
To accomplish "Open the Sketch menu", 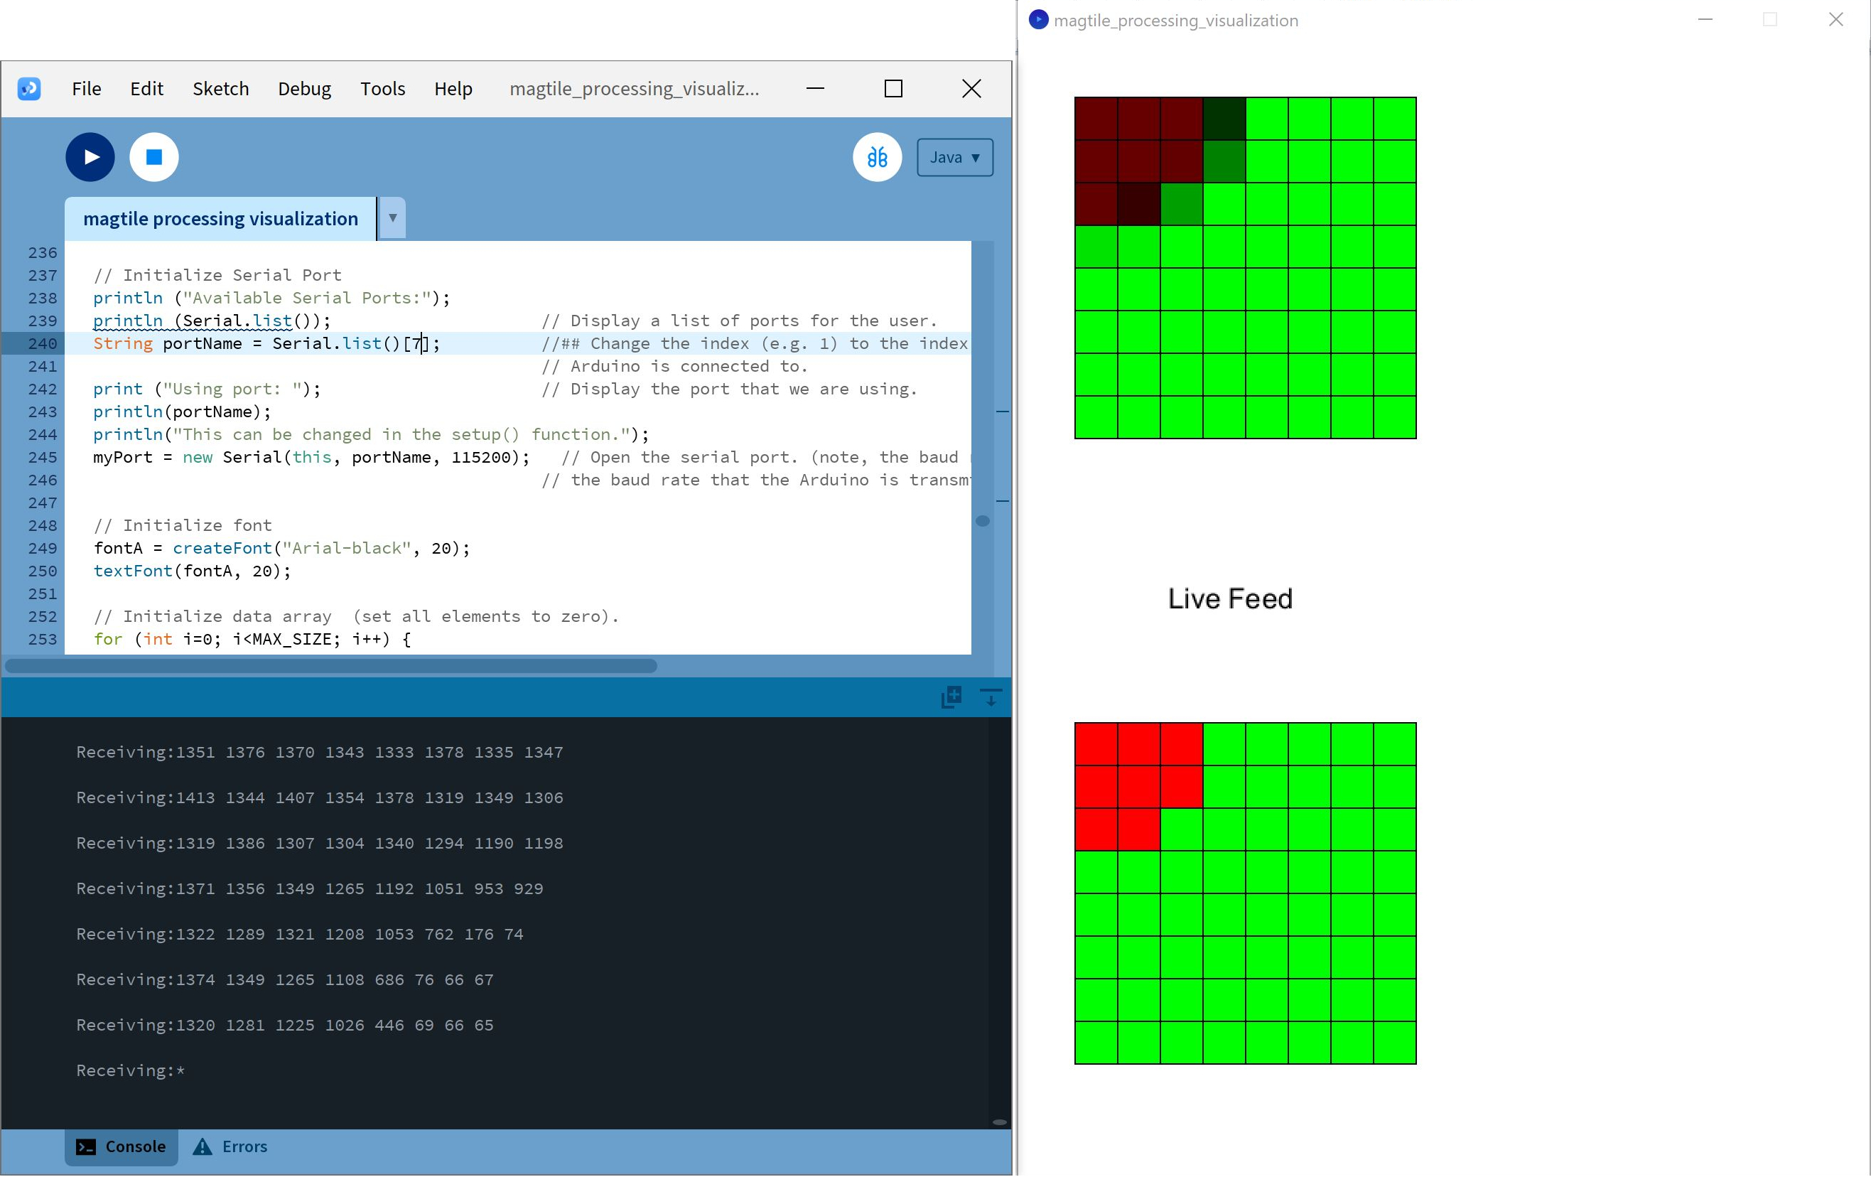I will tap(221, 89).
